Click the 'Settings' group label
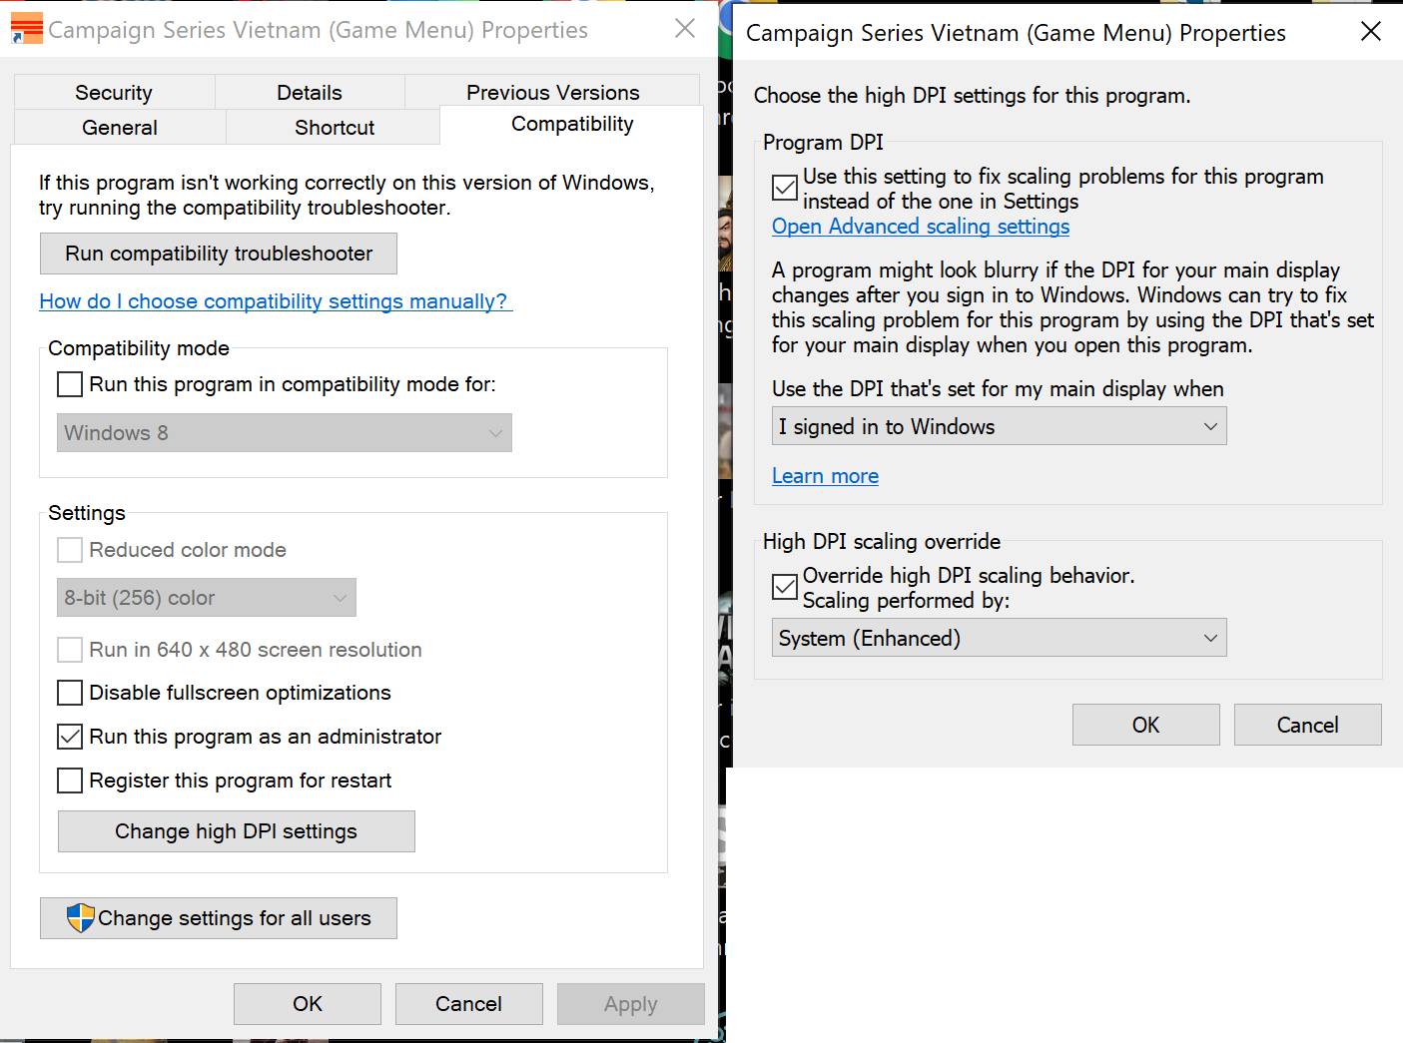 coord(87,513)
